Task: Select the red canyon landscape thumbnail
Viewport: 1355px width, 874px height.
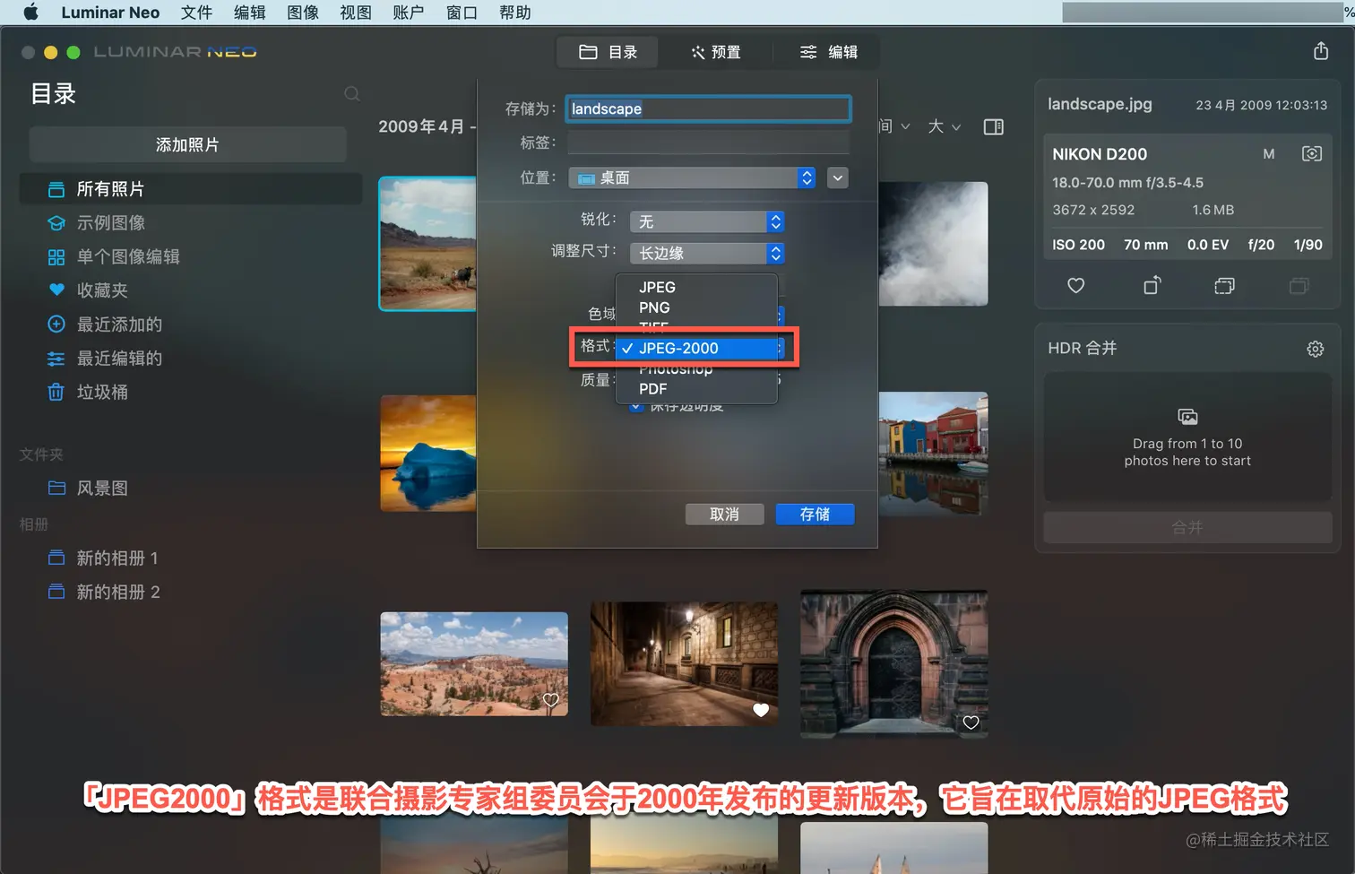Action: pyautogui.click(x=474, y=664)
